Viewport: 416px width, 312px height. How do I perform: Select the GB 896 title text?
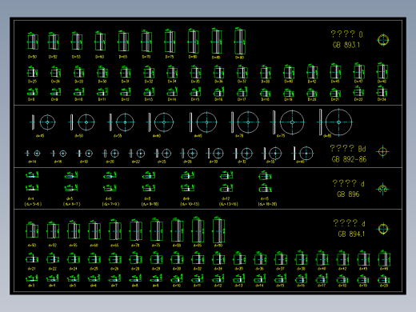point(348,194)
